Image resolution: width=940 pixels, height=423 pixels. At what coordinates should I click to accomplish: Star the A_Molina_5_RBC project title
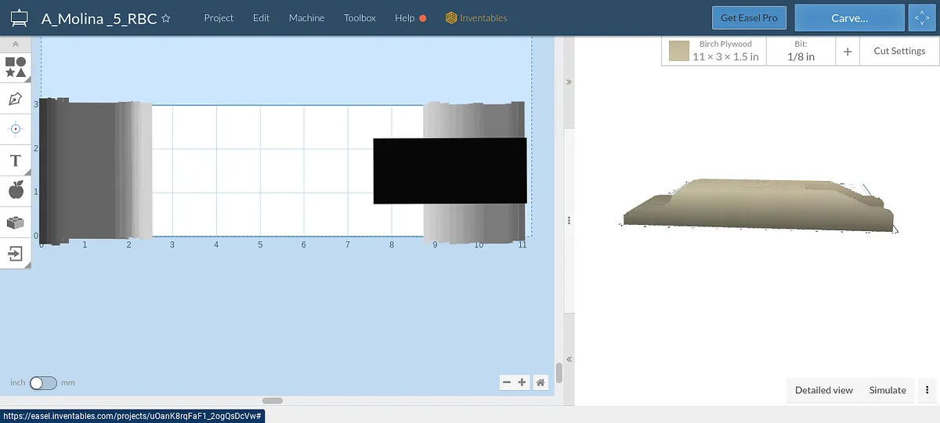tap(166, 18)
